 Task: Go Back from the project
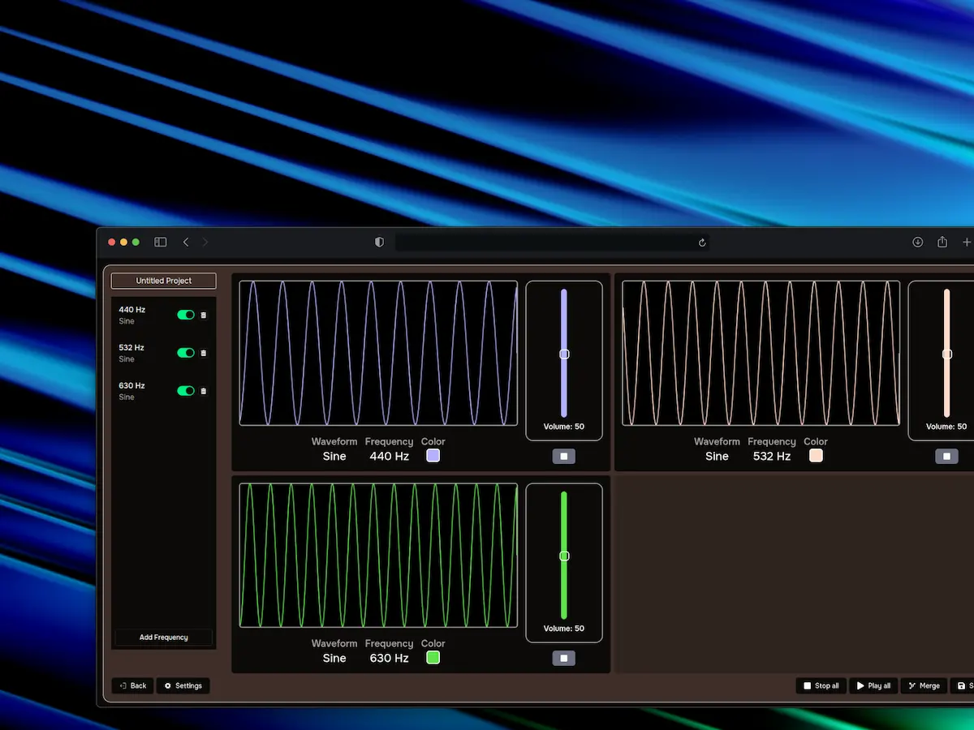click(x=133, y=686)
